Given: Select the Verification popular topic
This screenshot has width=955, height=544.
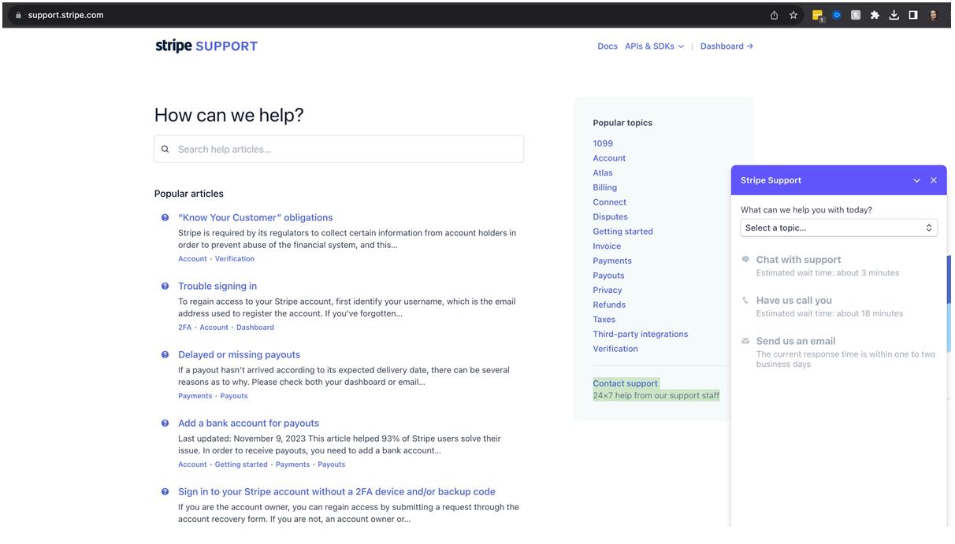Looking at the screenshot, I should pos(615,349).
